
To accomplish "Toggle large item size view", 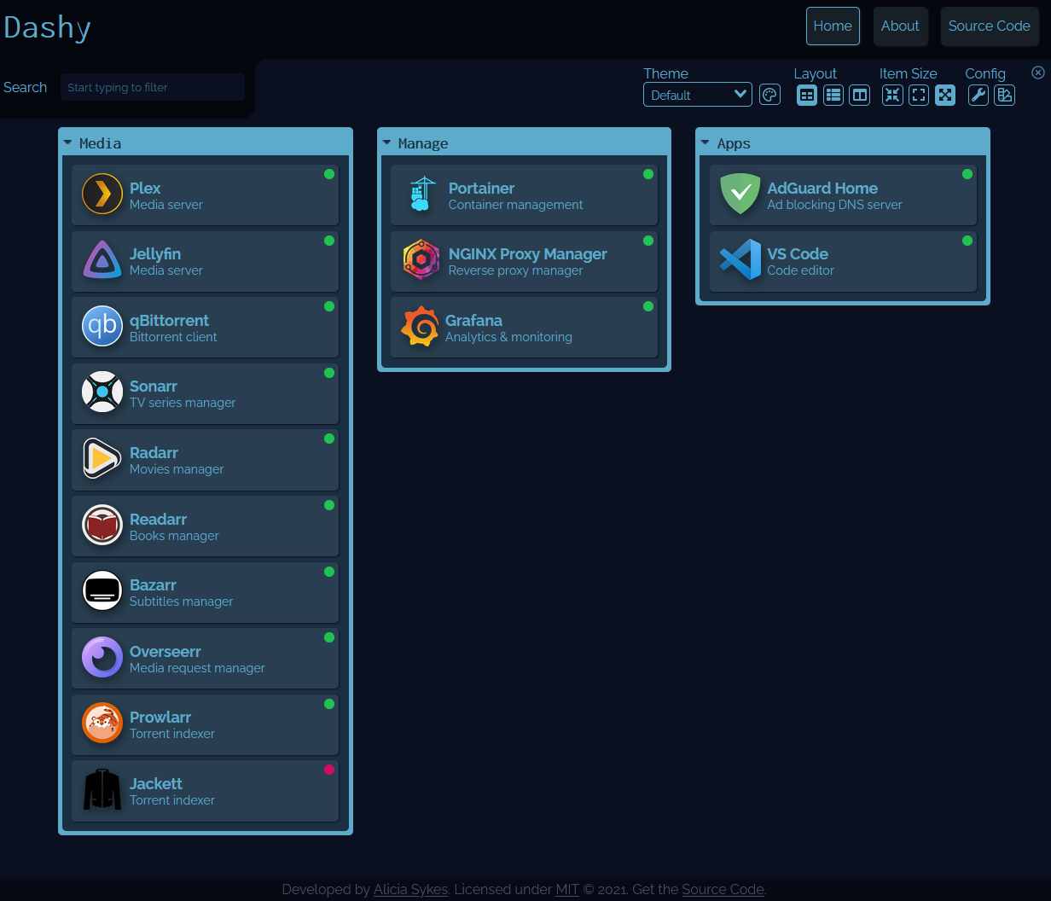I will [945, 95].
